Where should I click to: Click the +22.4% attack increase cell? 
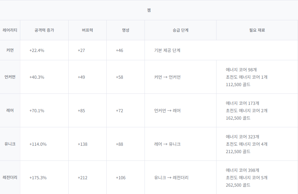coord(37,50)
